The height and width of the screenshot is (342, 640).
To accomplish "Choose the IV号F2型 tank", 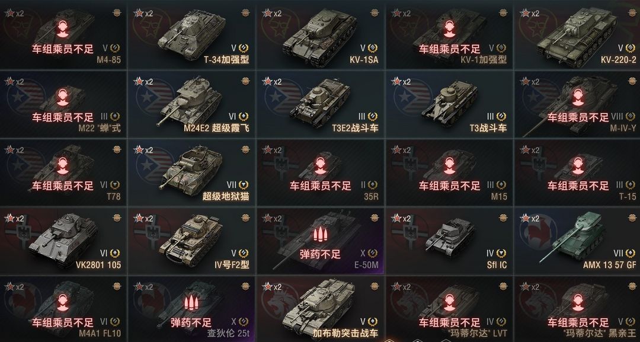I will click(x=191, y=241).
